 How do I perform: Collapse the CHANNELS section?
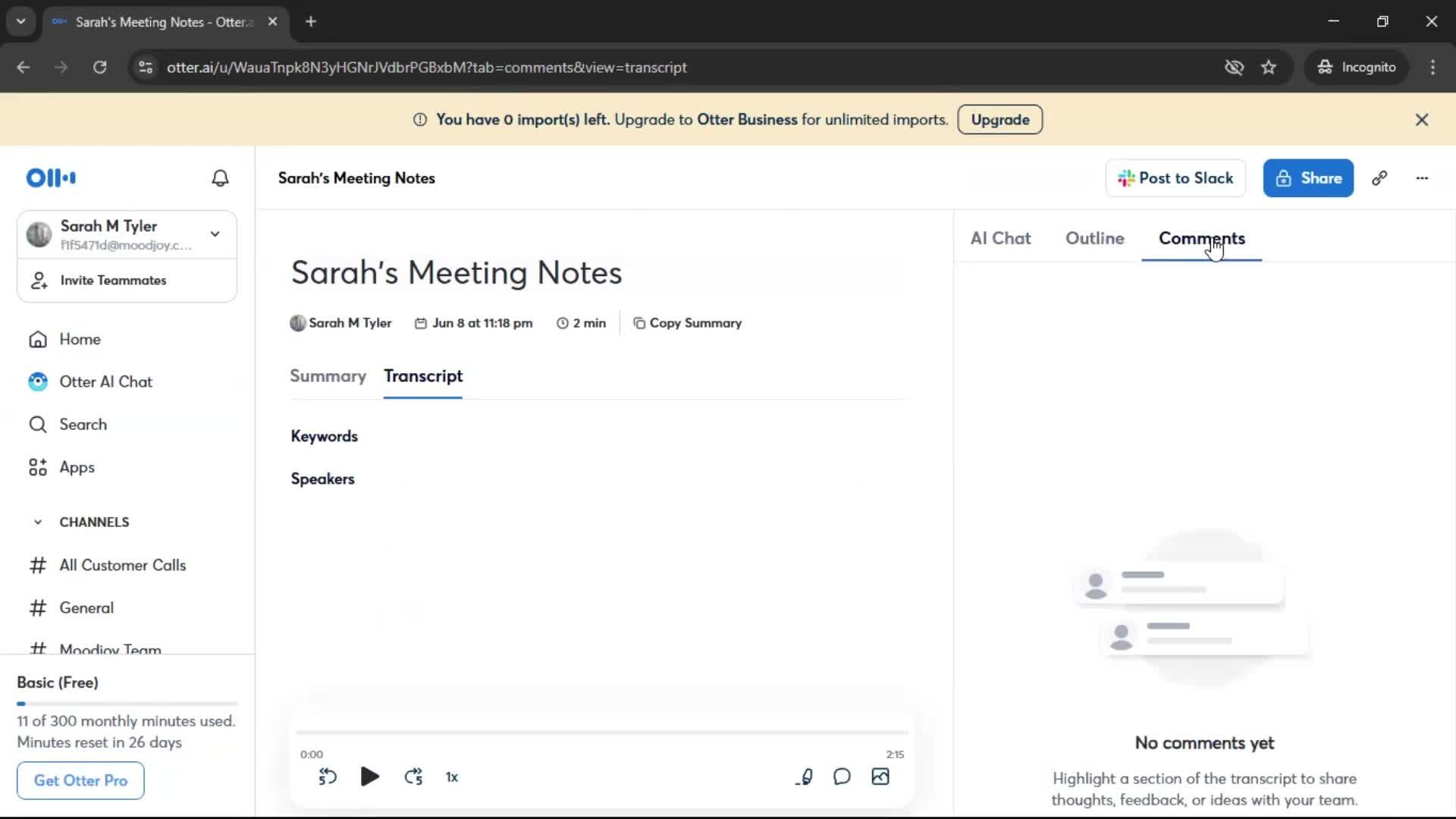pos(38,522)
